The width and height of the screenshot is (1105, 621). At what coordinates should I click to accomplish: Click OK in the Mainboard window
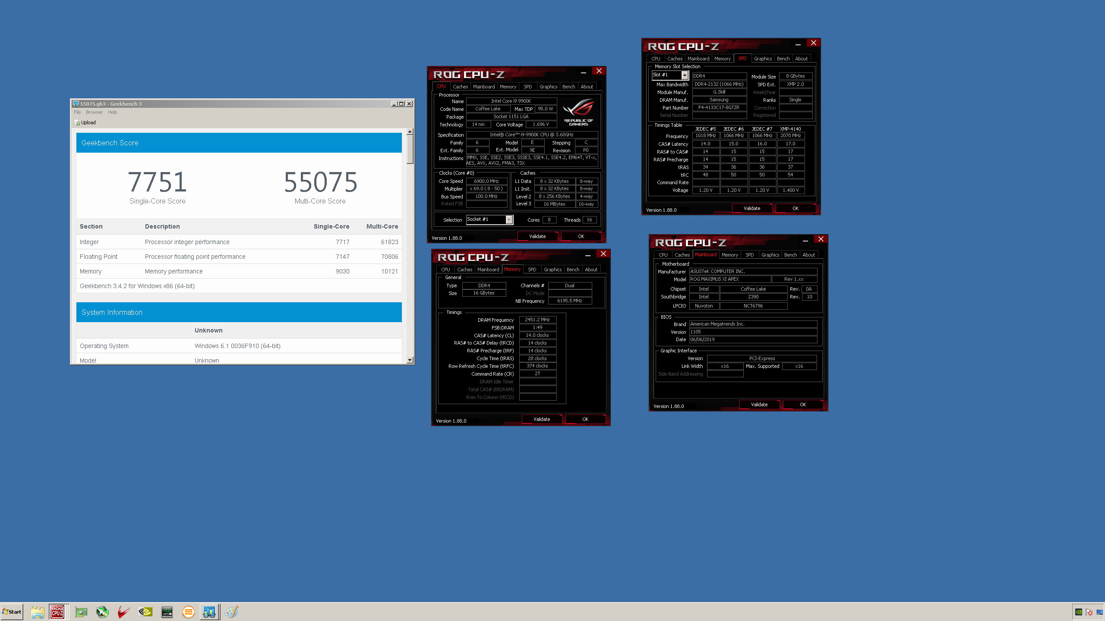tap(803, 405)
